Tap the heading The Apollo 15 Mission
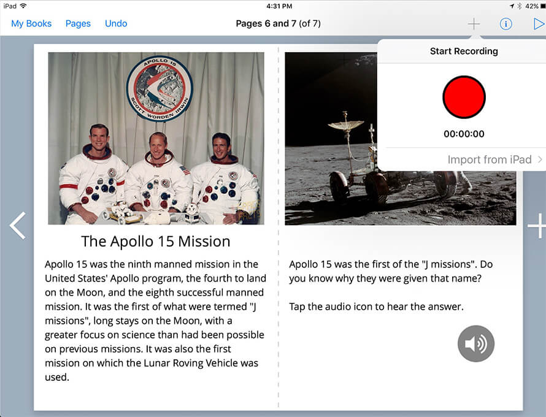The height and width of the screenshot is (417, 546). coord(155,241)
